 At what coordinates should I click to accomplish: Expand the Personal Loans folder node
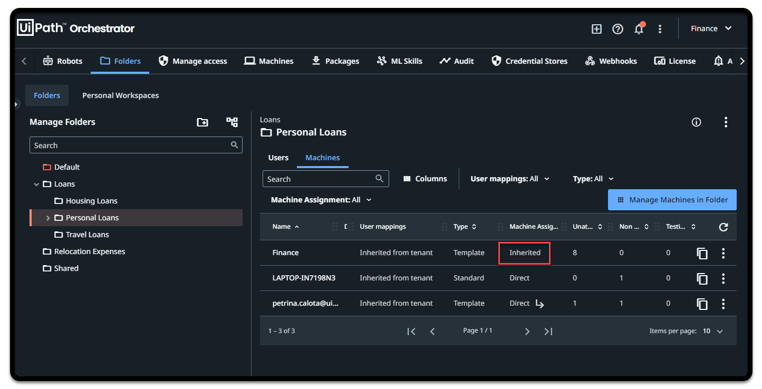[48, 218]
